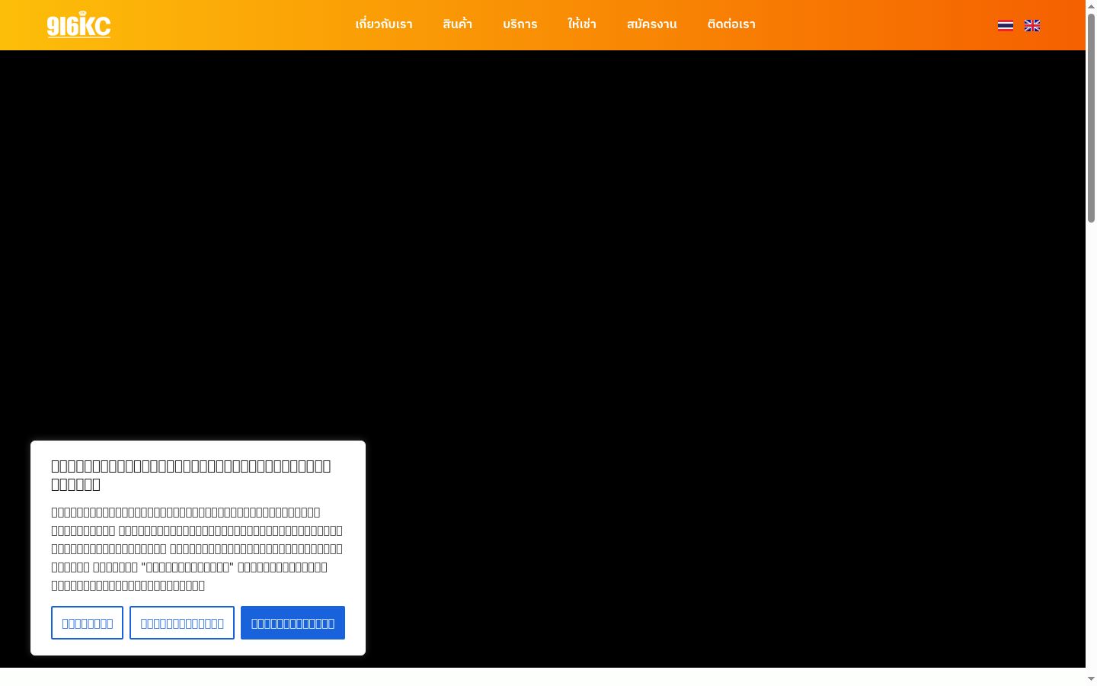Navigate to ติดต่อเรา
Image resolution: width=1097 pixels, height=686 pixels.
[731, 24]
